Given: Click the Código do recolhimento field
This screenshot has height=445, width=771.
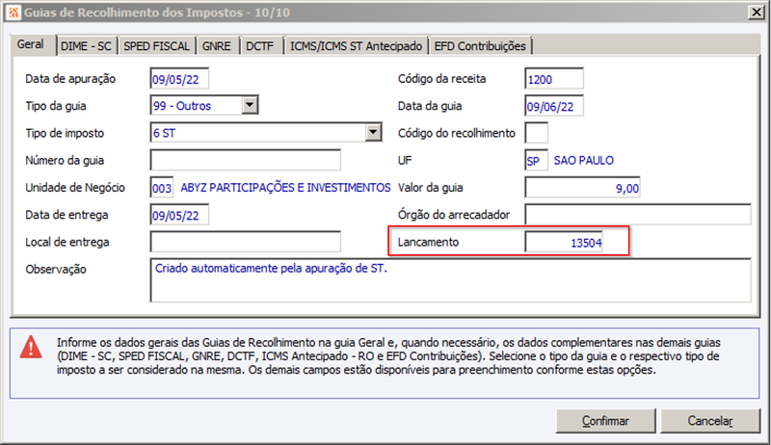Looking at the screenshot, I should point(537,133).
